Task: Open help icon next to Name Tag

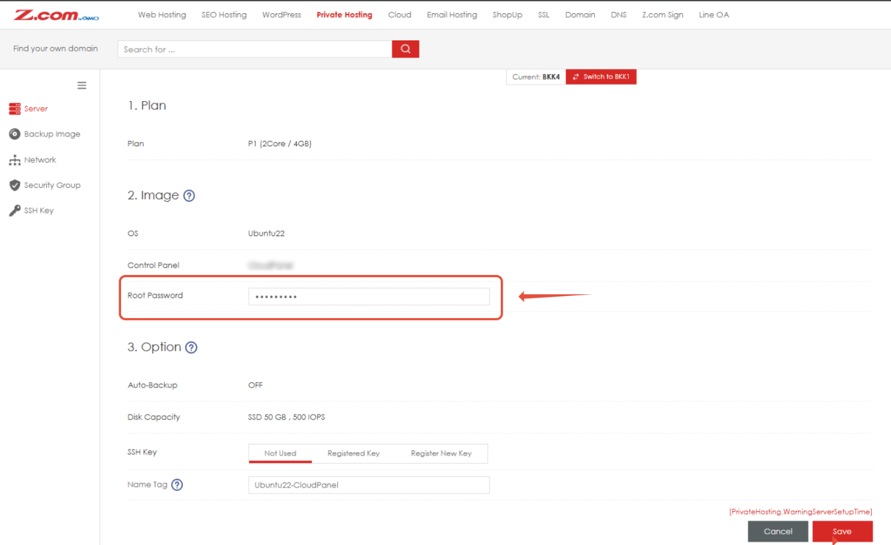Action: pos(177,485)
